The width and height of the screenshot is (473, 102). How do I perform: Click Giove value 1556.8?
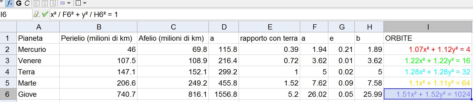[224, 94]
